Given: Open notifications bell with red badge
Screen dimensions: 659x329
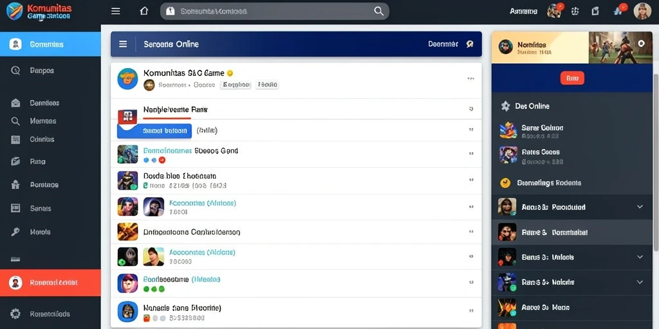Looking at the screenshot, I should [620, 10].
